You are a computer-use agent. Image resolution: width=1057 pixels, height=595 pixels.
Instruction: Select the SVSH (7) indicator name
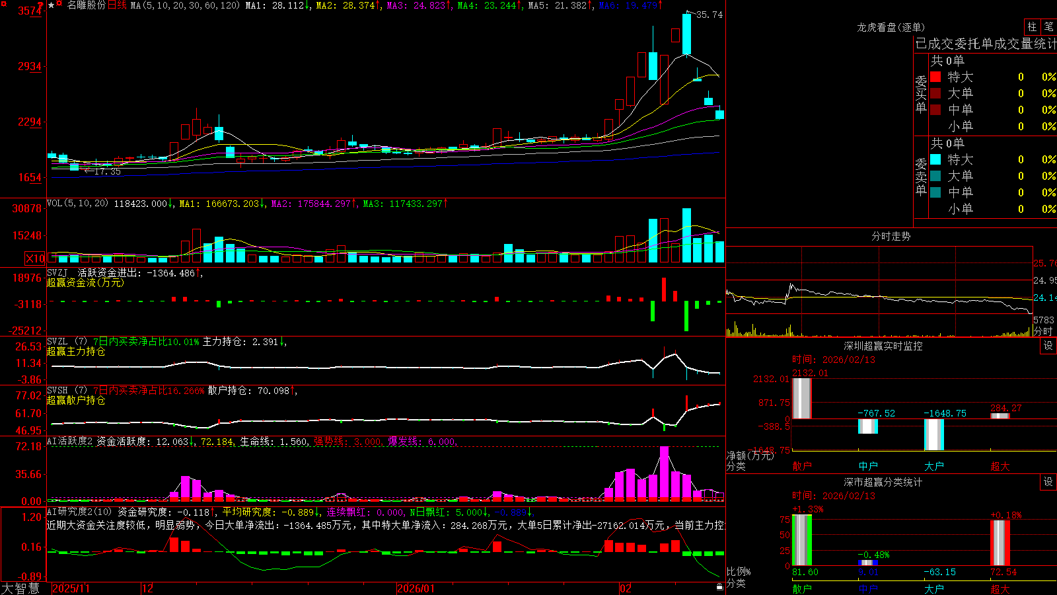(67, 390)
